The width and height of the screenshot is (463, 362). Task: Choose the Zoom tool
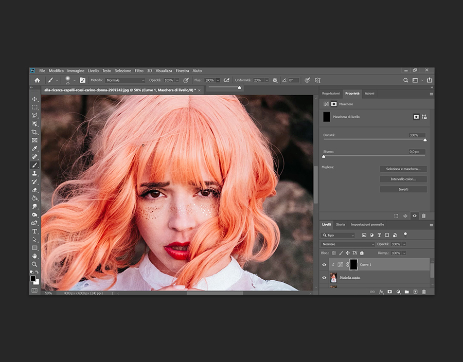click(34, 264)
